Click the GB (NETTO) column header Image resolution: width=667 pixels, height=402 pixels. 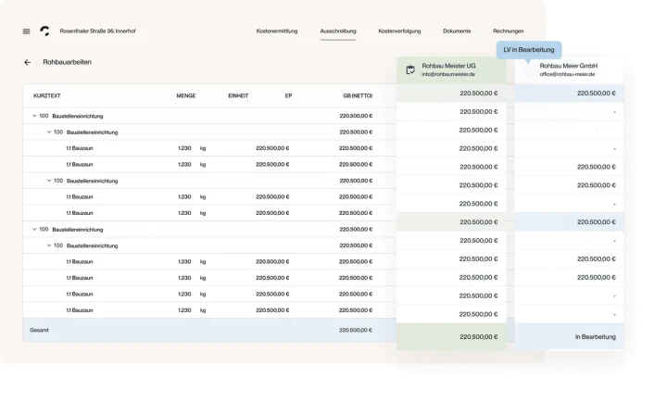pyautogui.click(x=358, y=95)
